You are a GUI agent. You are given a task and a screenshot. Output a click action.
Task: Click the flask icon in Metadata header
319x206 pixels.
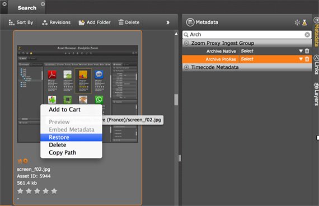[x=304, y=22]
